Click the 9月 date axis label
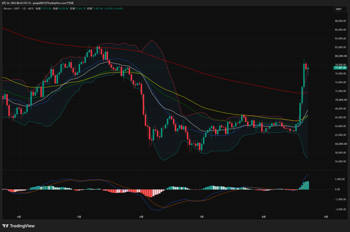The width and height of the screenshot is (350, 232). [326, 217]
